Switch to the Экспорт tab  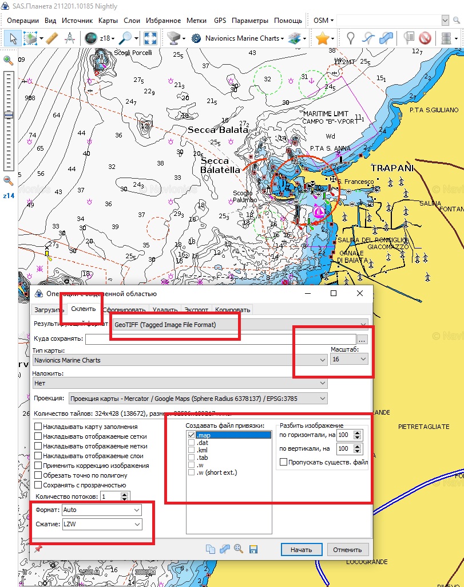tap(196, 310)
